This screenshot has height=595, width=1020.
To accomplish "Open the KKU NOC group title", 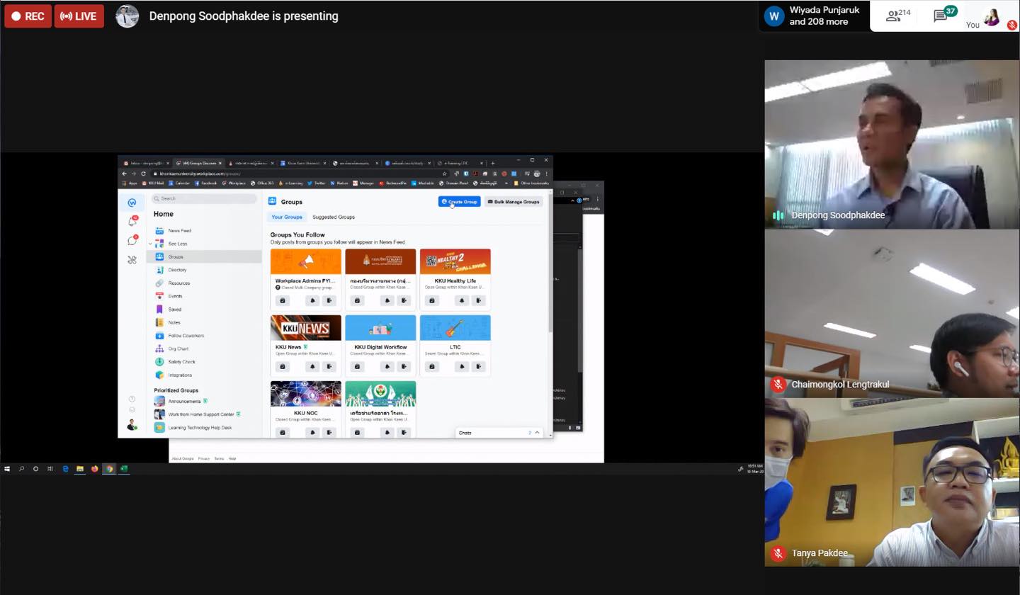I will pos(305,413).
